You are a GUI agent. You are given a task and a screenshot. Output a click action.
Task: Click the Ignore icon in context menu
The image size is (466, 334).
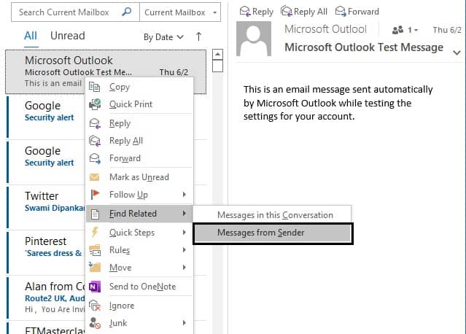pyautogui.click(x=95, y=306)
